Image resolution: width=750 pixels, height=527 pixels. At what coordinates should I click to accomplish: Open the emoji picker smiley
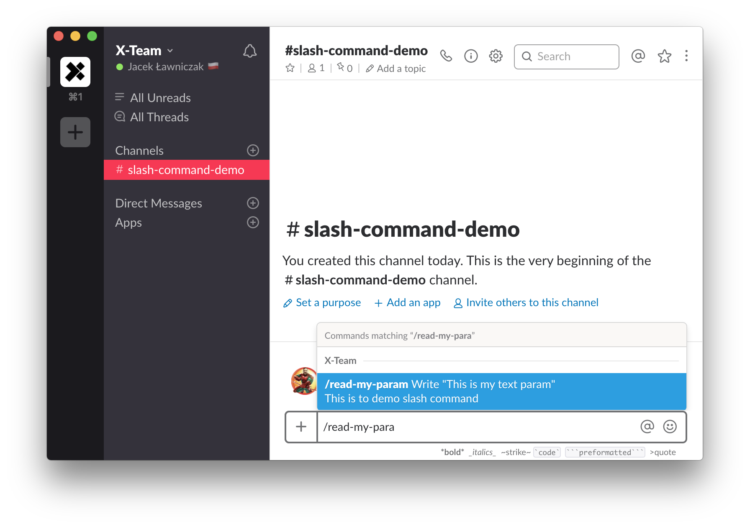pyautogui.click(x=670, y=427)
